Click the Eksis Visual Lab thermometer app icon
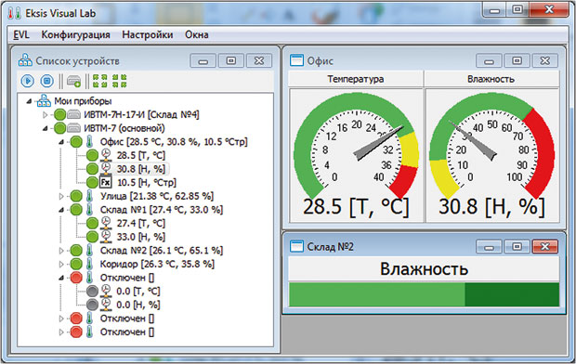Viewport: 576px width, 364px height. point(15,13)
